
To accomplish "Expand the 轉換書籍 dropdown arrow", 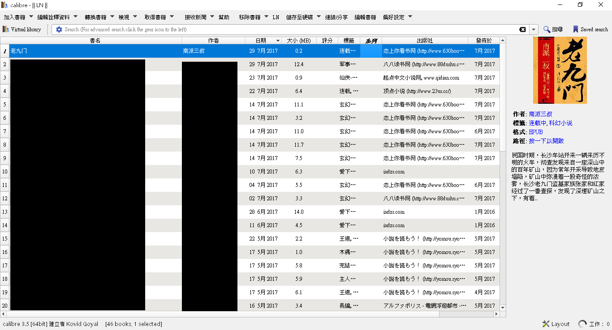I will [x=112, y=17].
